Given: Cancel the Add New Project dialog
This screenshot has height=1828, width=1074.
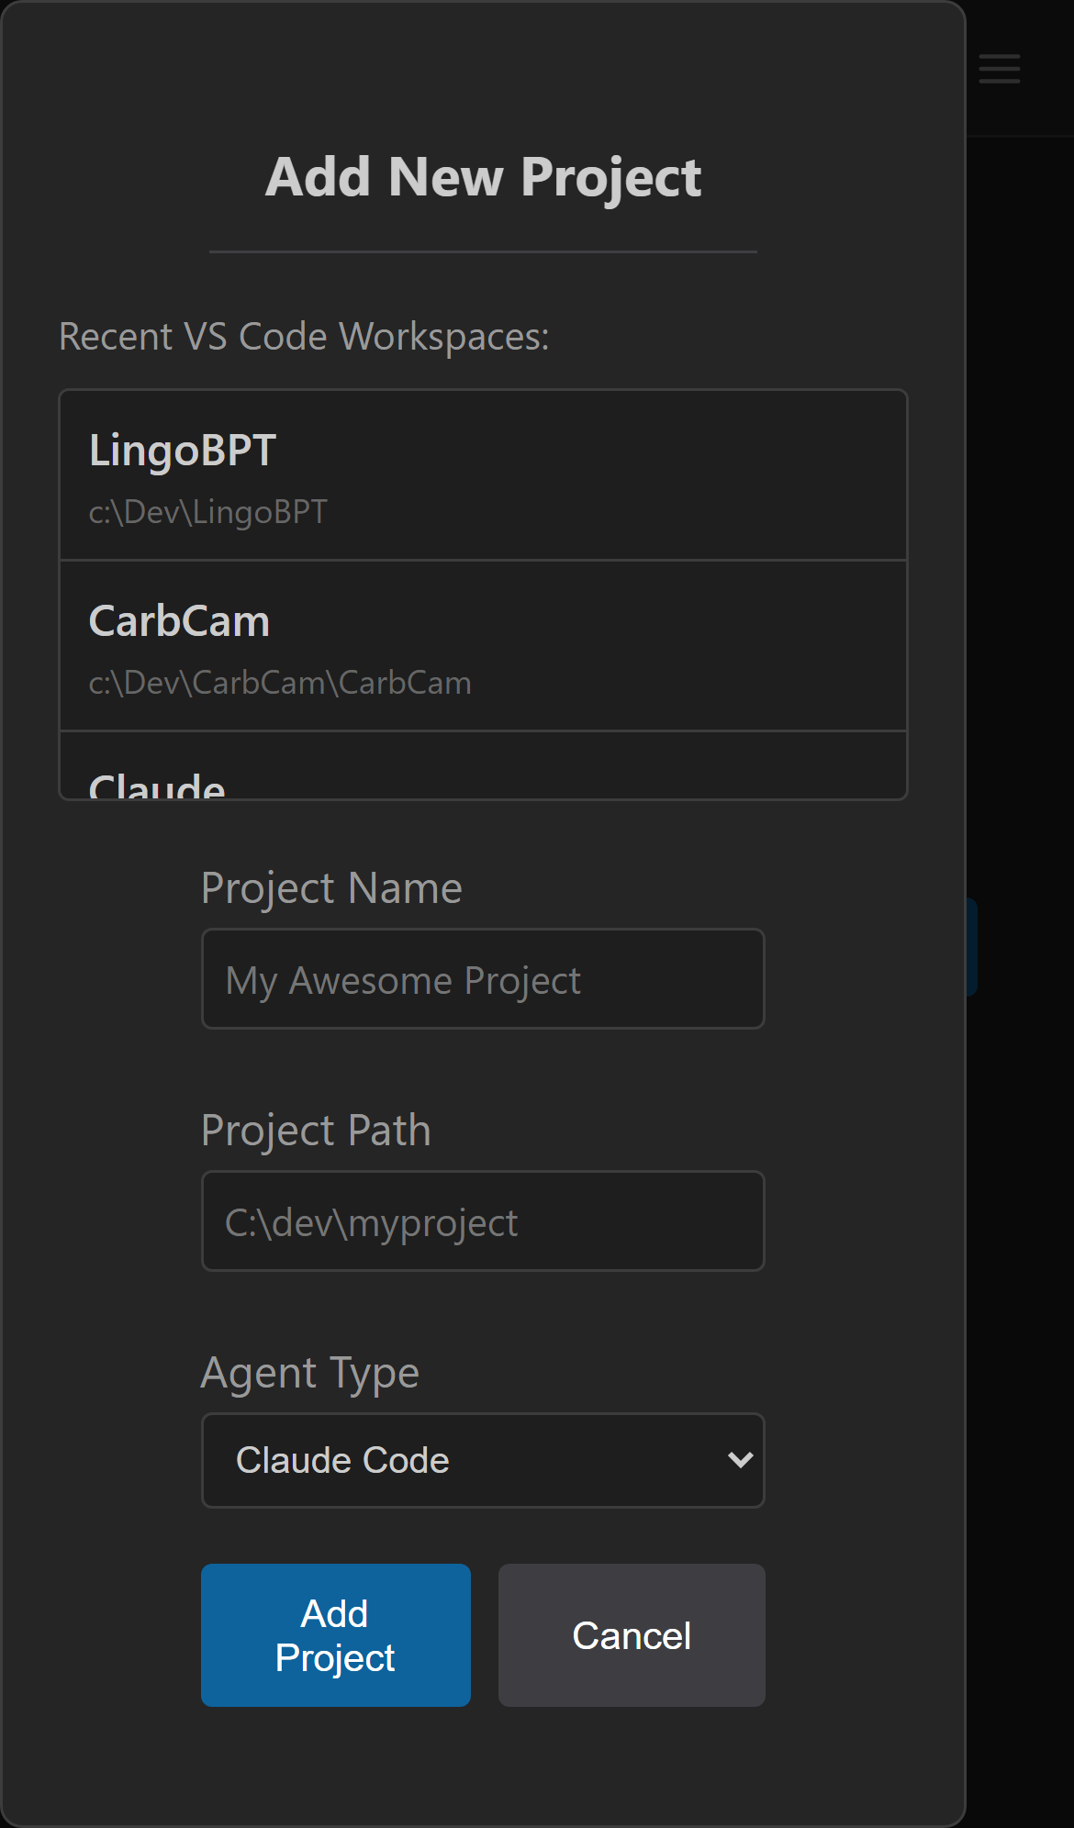Looking at the screenshot, I should pos(631,1634).
